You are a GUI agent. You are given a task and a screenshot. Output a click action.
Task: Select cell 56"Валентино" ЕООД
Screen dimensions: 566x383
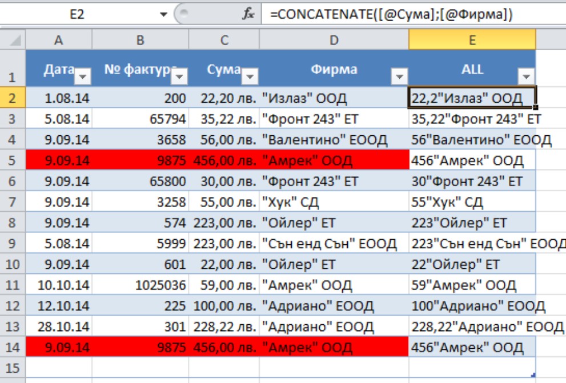click(x=472, y=140)
